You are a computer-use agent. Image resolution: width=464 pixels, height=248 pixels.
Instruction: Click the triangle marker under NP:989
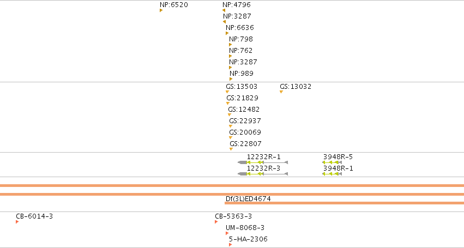coord(231,79)
